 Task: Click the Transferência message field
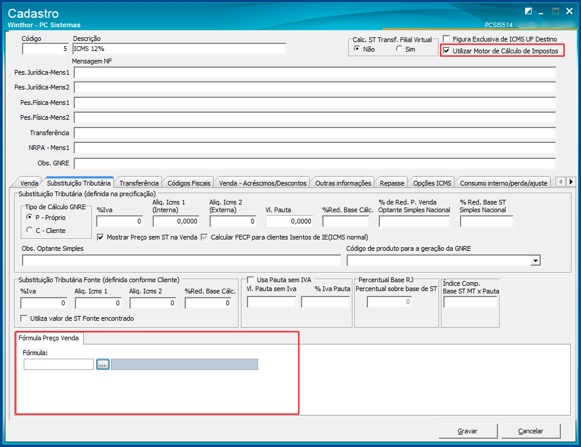coord(315,133)
